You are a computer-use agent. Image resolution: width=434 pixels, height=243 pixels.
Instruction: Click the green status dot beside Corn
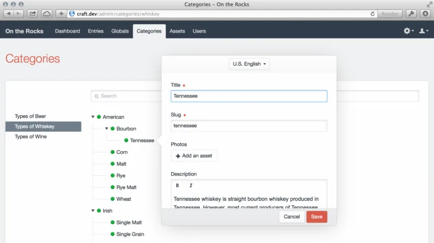pos(113,152)
